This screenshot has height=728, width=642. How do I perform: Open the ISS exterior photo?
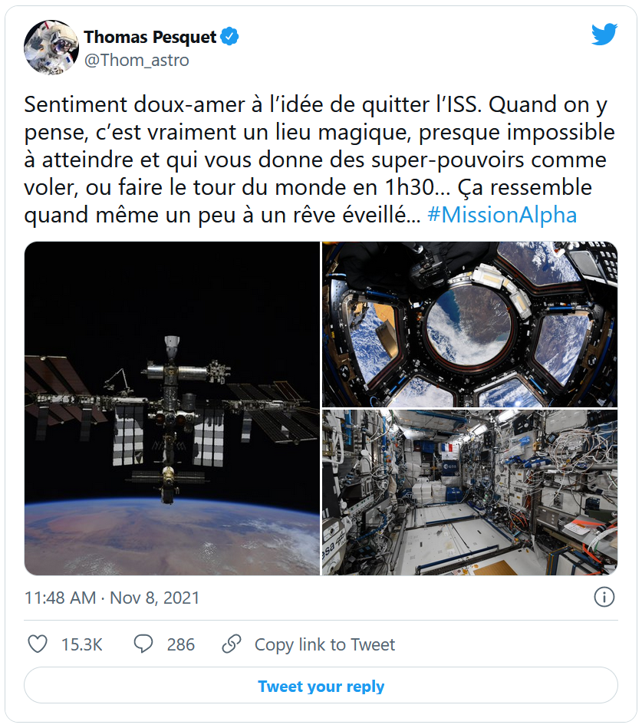(x=172, y=408)
